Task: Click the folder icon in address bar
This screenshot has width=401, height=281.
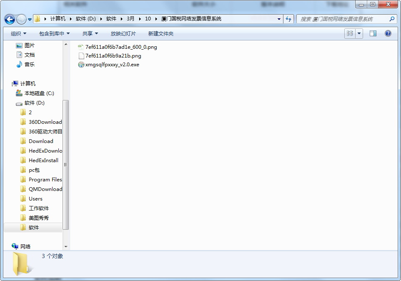Action: (x=38, y=19)
